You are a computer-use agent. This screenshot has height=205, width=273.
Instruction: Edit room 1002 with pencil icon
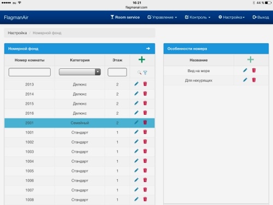136,142
